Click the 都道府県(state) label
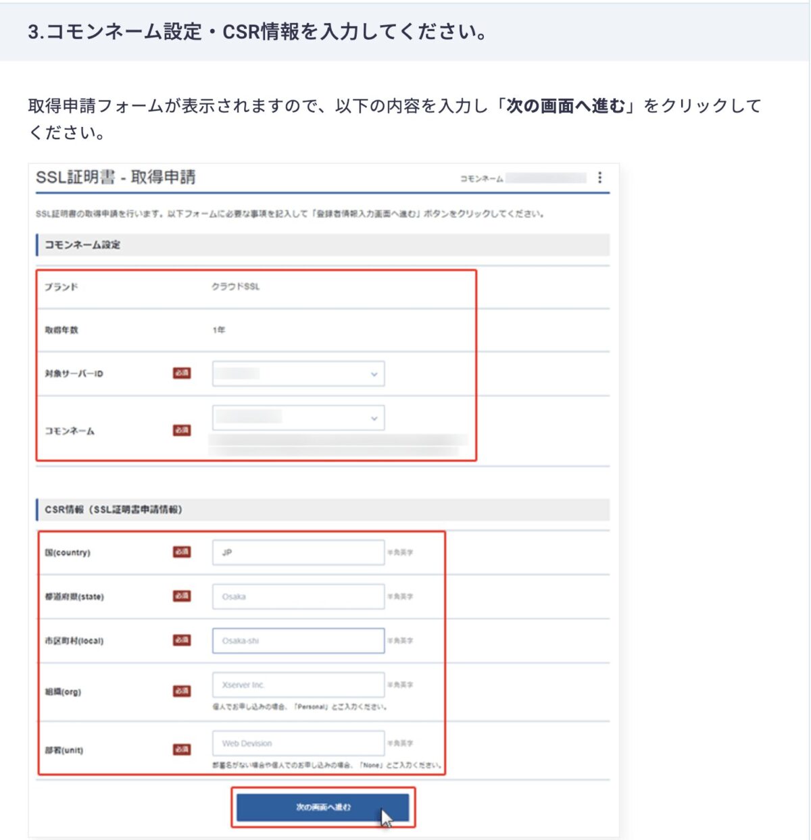This screenshot has width=811, height=840. (74, 597)
